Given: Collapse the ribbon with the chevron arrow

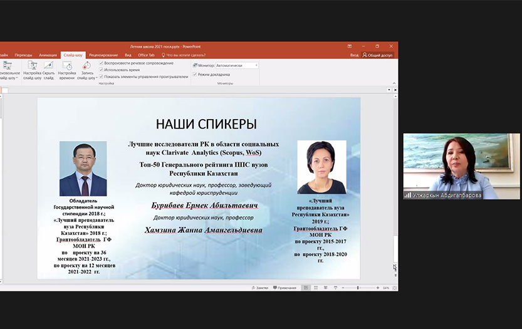Looking at the screenshot, I should [394, 83].
